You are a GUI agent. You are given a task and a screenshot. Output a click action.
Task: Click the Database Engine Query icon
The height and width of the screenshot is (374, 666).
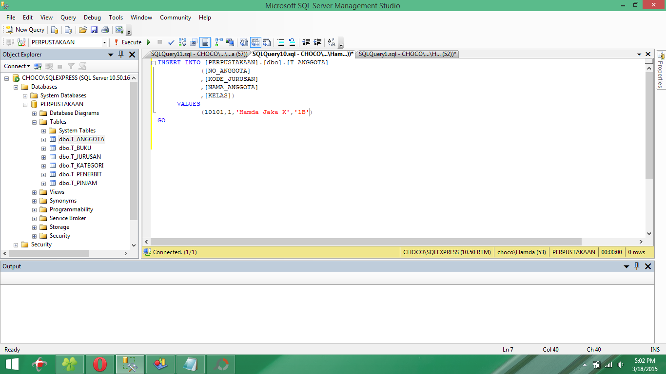[55, 30]
